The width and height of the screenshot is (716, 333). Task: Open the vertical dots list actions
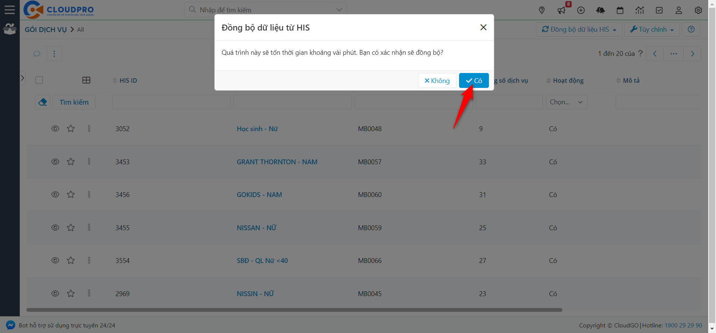tap(54, 54)
